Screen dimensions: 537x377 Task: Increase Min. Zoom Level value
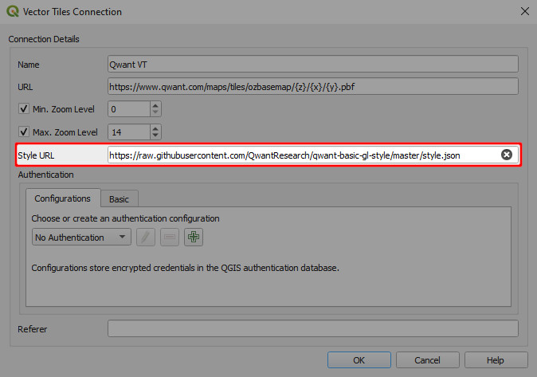click(x=155, y=105)
